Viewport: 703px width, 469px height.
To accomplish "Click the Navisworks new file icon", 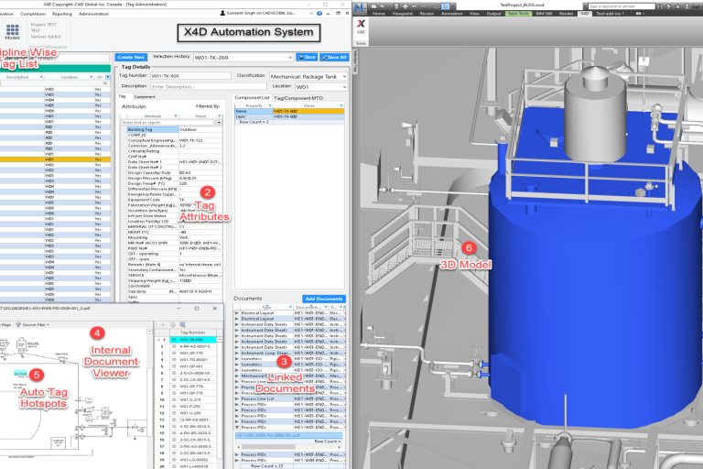I will pyautogui.click(x=373, y=6).
